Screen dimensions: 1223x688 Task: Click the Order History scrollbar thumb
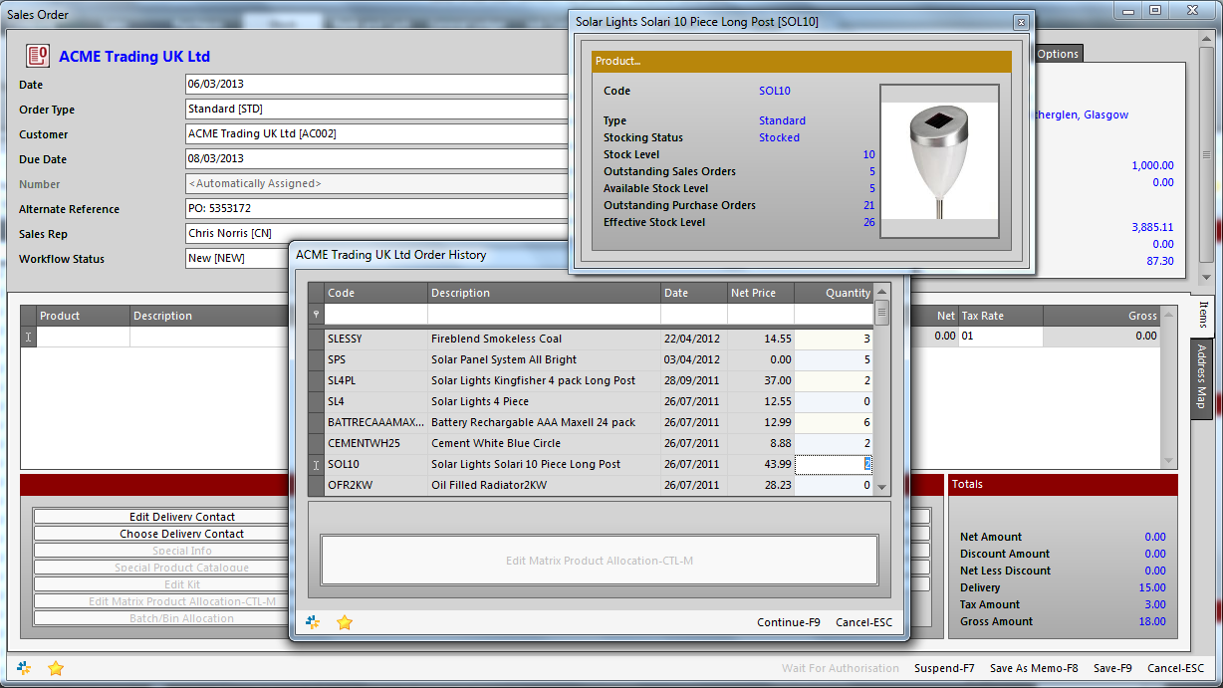coord(881,313)
